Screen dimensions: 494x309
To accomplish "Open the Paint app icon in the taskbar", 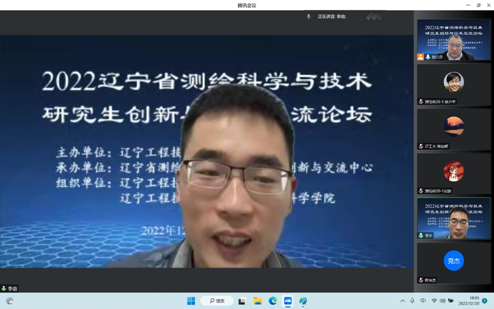I will [303, 301].
